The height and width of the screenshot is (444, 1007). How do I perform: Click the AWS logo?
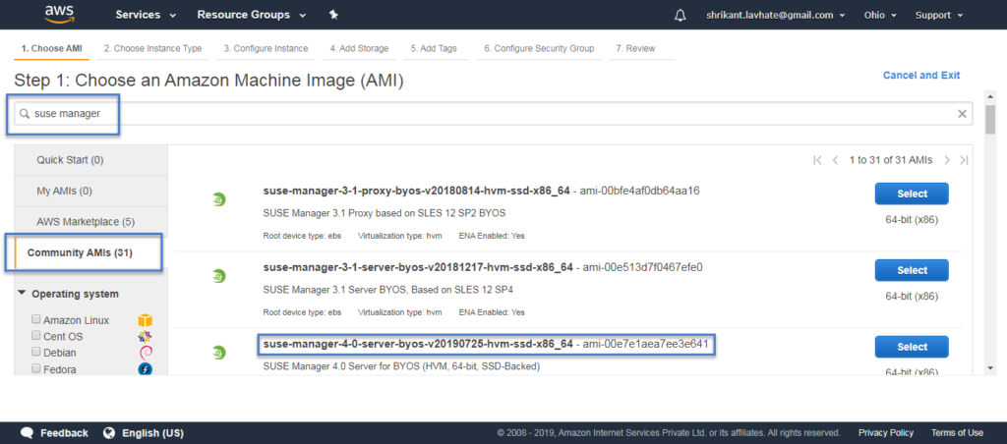point(60,14)
